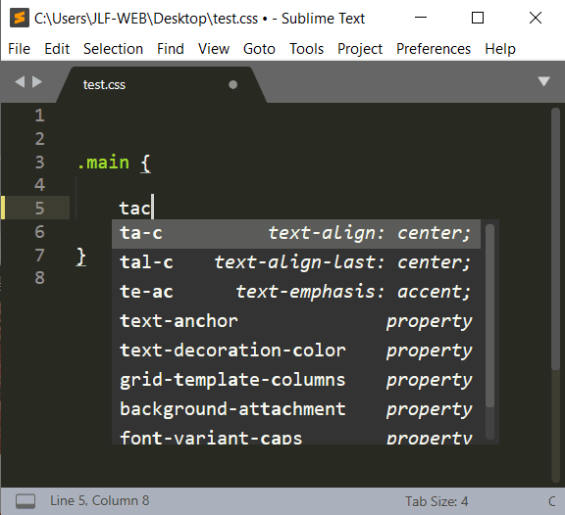The image size is (565, 515).
Task: Click the editor vertical scrollbar
Action: click(x=555, y=238)
